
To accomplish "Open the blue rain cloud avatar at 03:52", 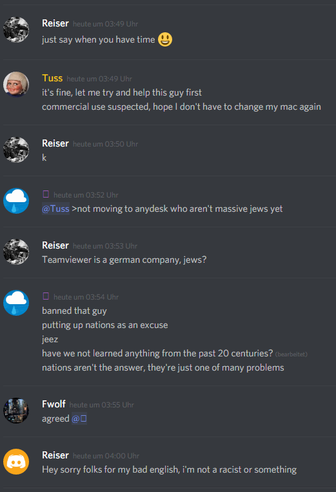I will pyautogui.click(x=16, y=201).
